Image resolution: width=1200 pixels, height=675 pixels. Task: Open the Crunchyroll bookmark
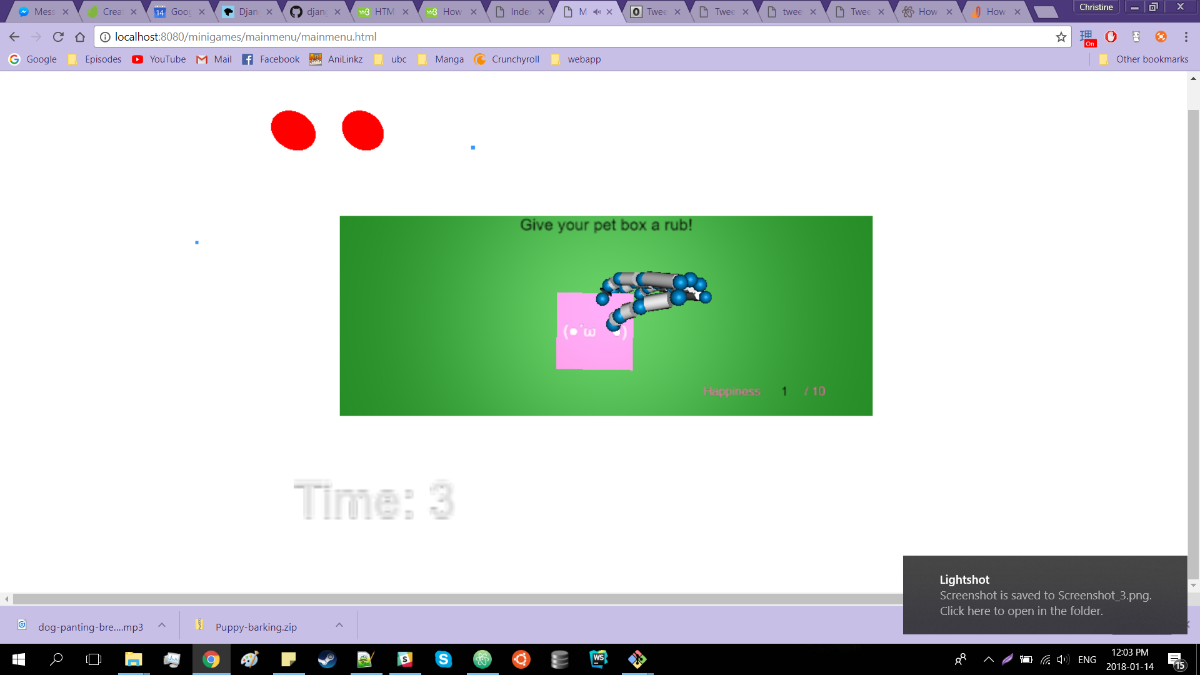[x=507, y=59]
